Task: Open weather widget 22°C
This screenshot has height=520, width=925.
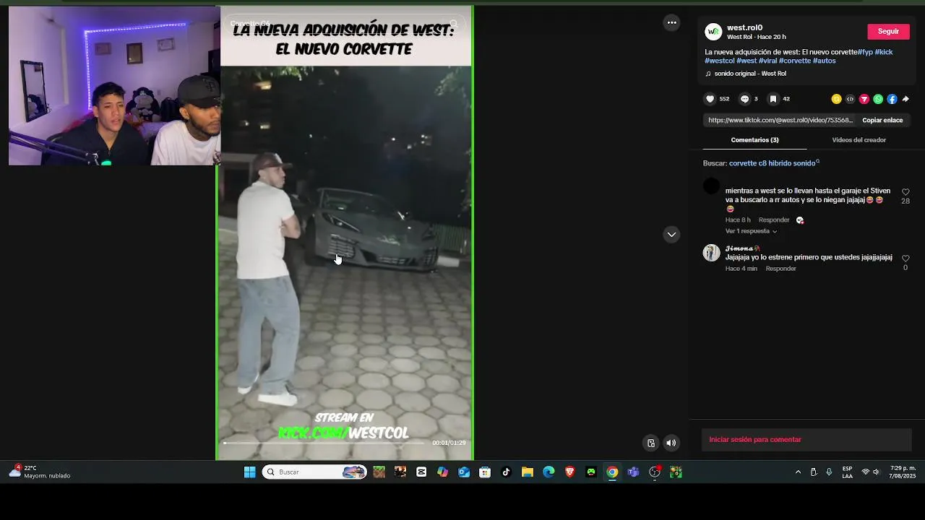Action: pos(40,472)
